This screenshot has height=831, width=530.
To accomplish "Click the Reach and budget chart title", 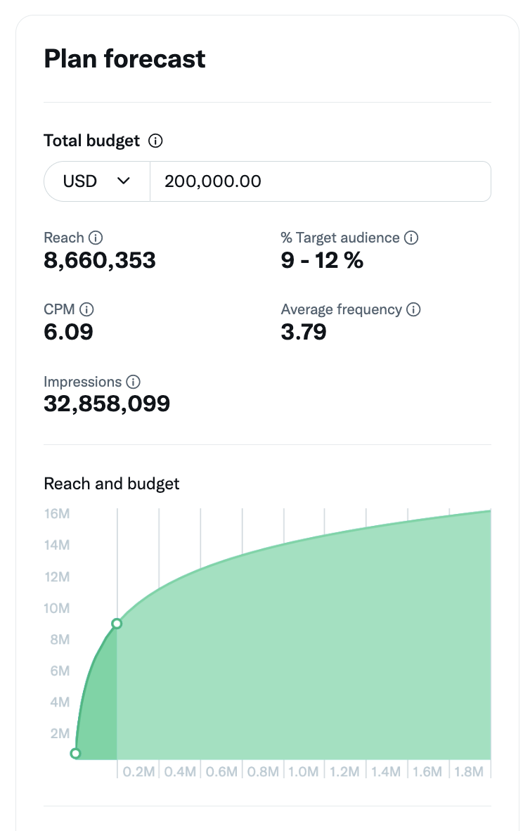I will 111,484.
